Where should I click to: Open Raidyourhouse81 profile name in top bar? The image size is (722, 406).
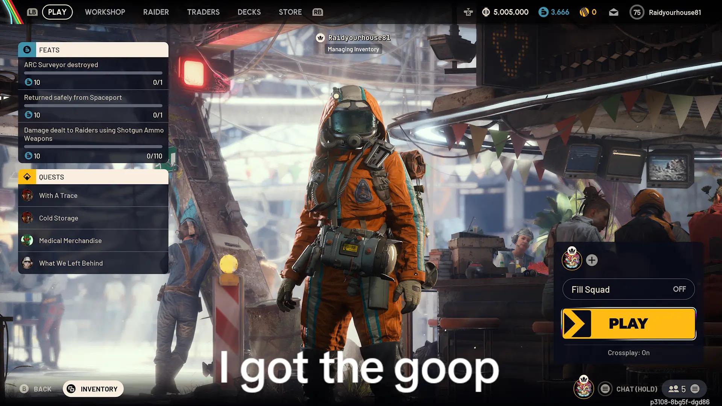pos(675,12)
